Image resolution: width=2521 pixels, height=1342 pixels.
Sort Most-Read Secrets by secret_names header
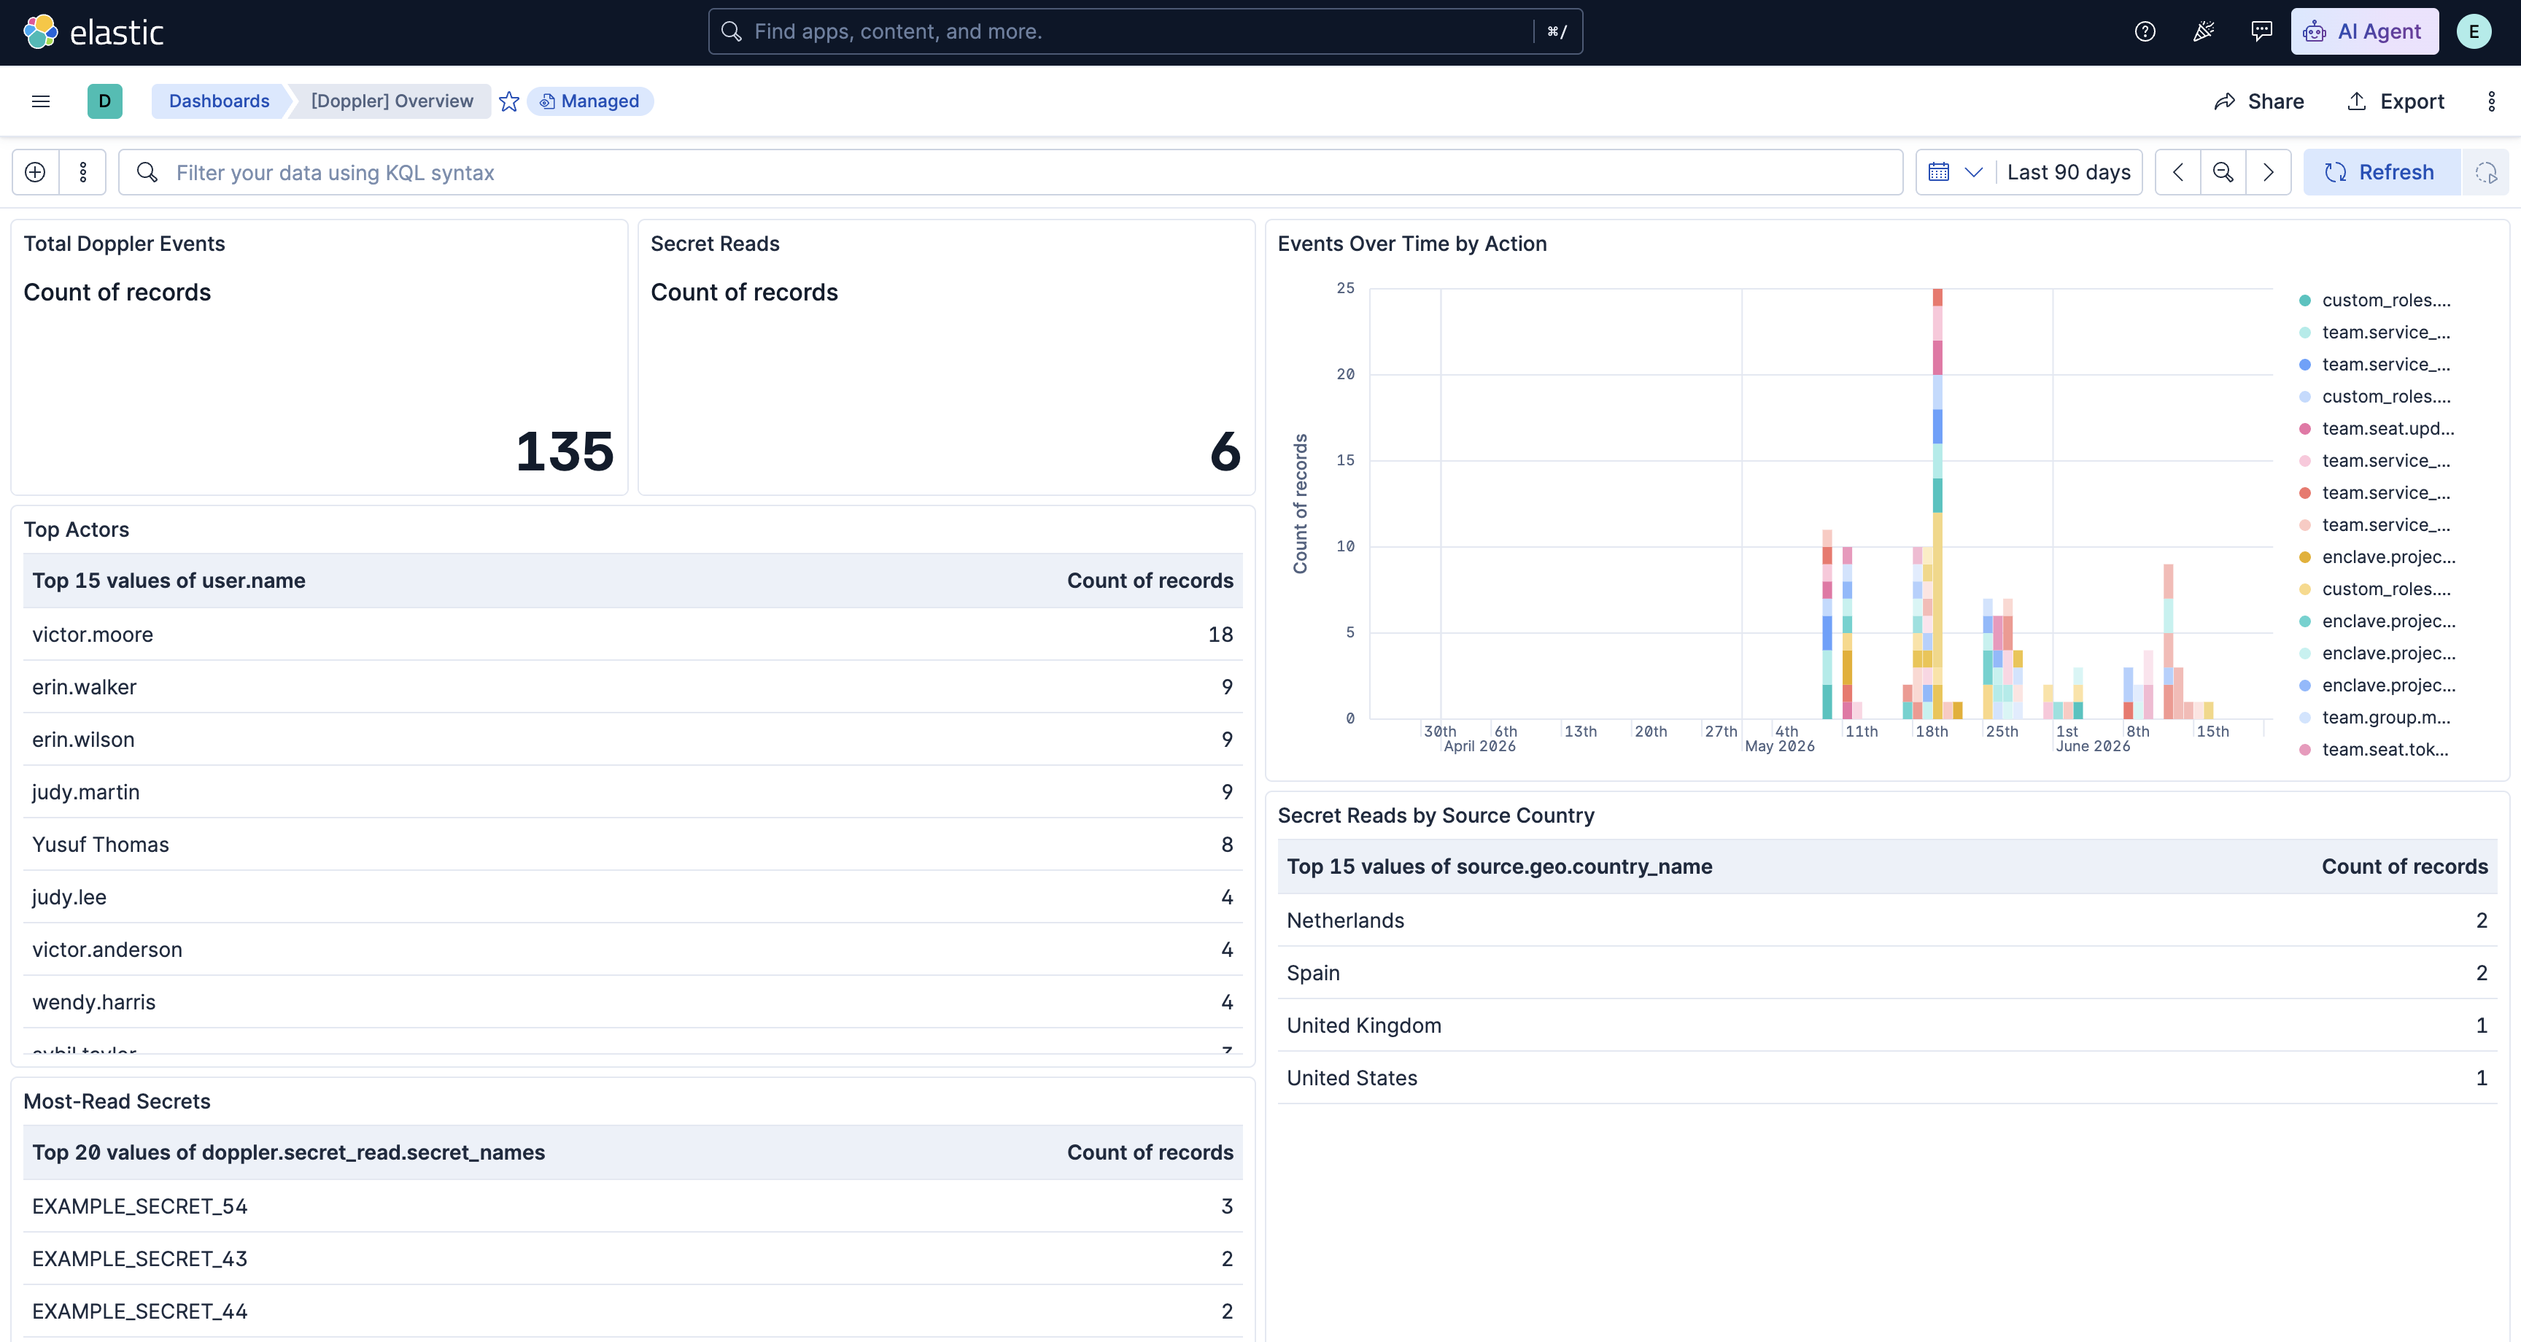click(289, 1152)
